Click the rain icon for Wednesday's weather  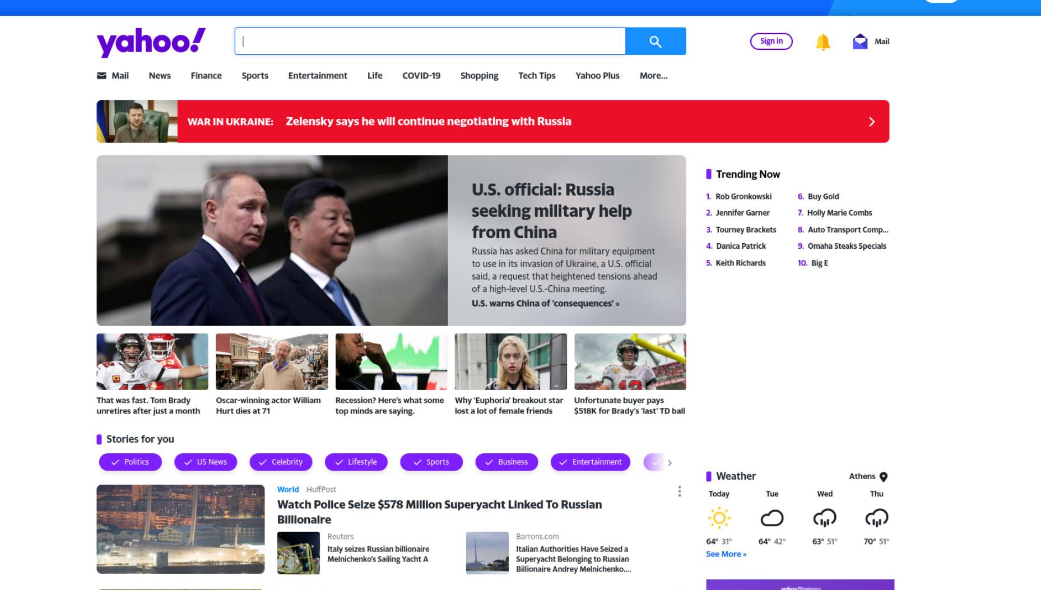tap(825, 518)
